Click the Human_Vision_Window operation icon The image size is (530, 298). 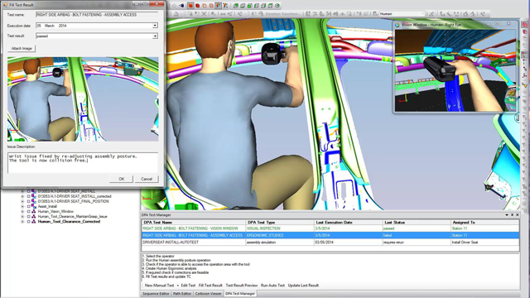pos(34,212)
